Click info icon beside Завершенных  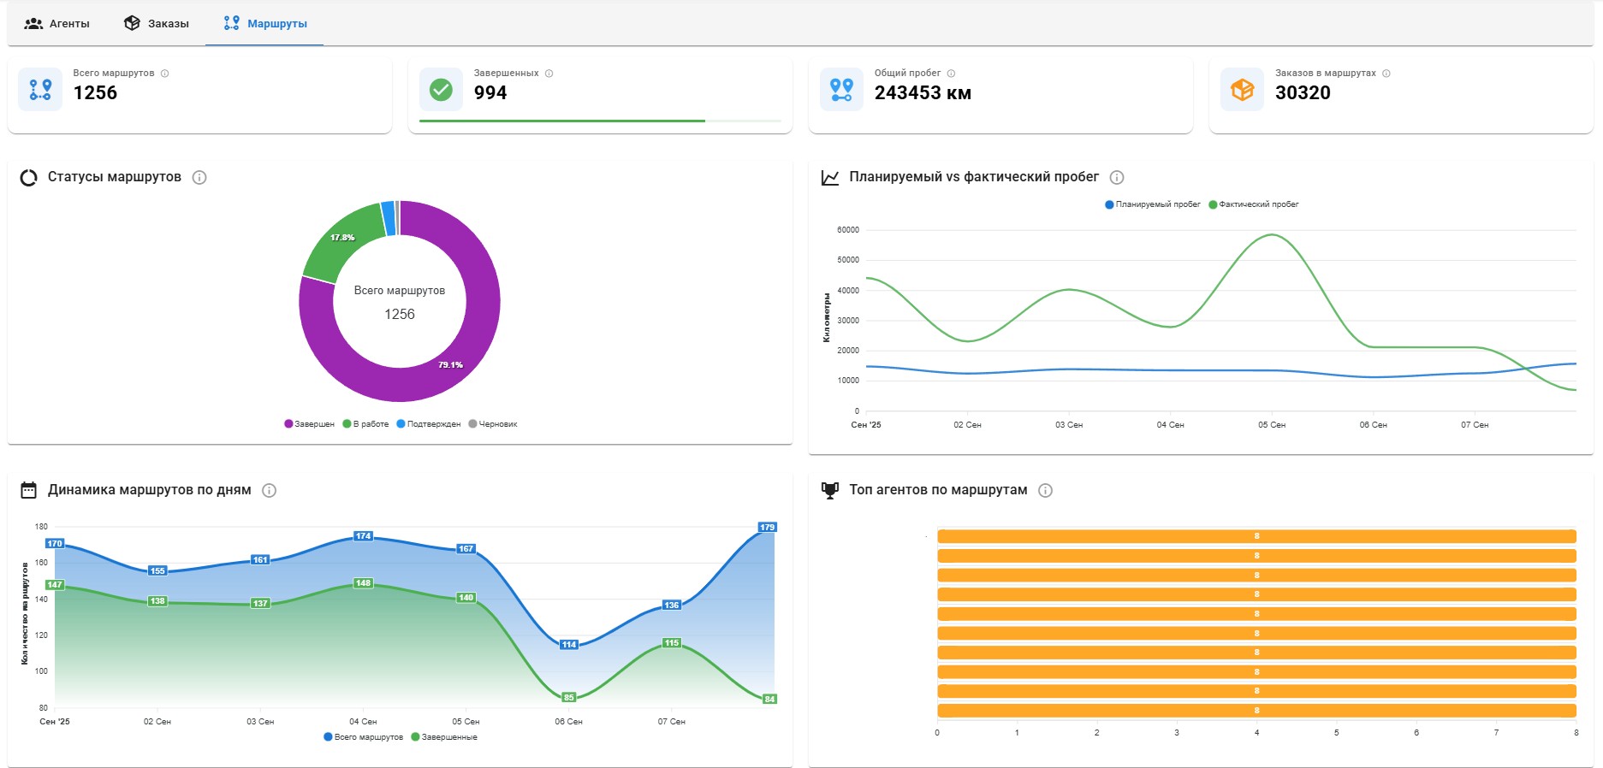click(x=549, y=74)
